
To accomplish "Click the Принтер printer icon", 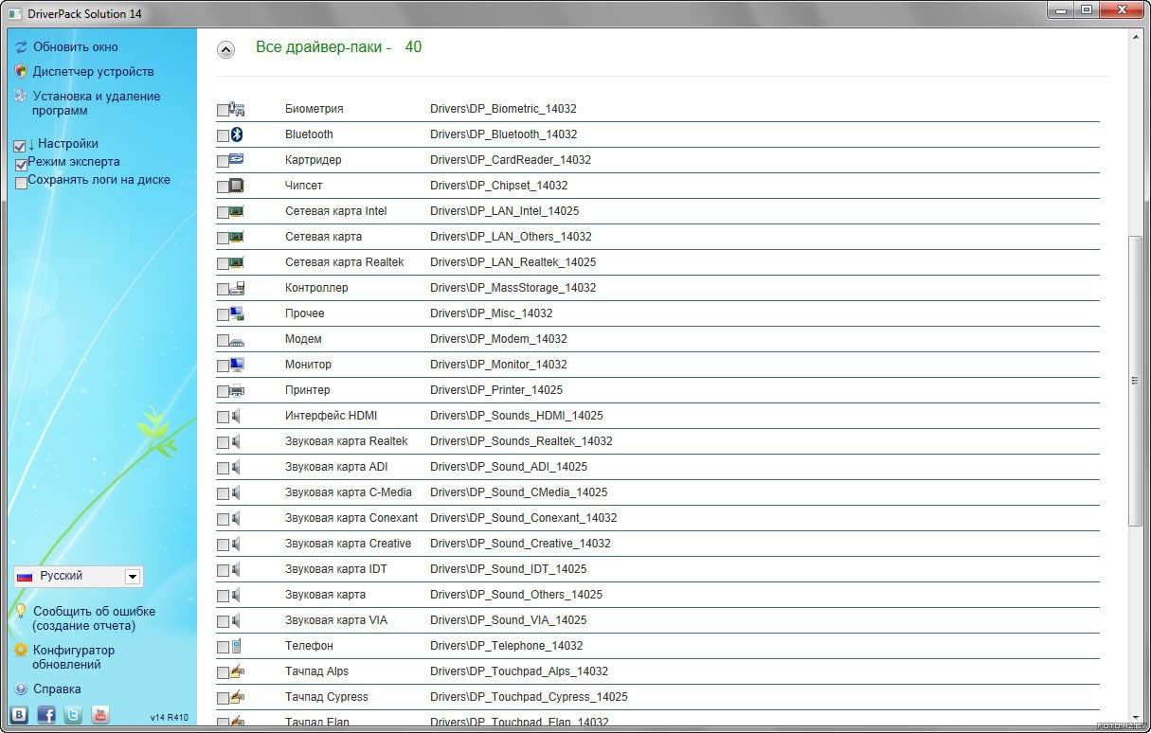I will (237, 390).
